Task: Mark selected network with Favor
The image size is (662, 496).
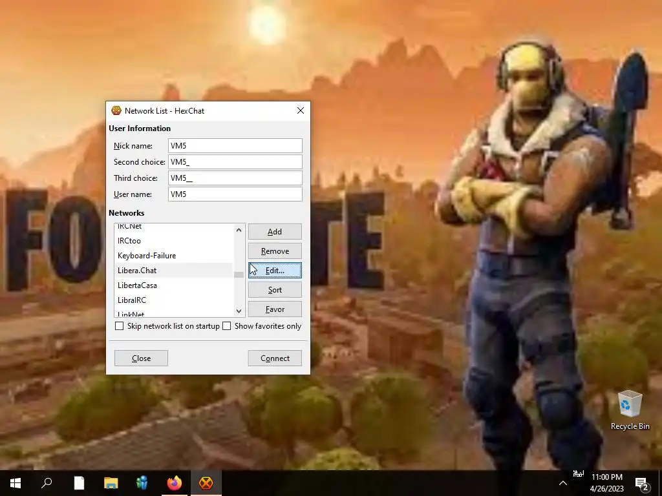Action: (275, 309)
